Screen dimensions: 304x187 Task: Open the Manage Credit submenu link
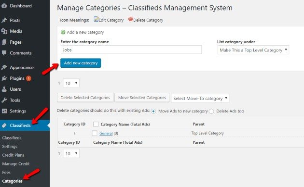(16, 164)
